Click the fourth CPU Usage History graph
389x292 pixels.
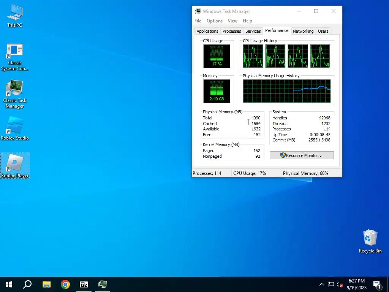320,56
